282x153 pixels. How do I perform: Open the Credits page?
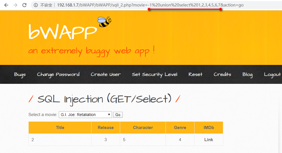click(x=222, y=74)
